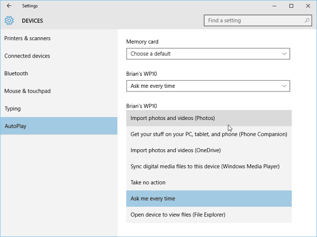317x237 pixels.
Task: Click the Devices settings gear icon
Action: click(x=9, y=21)
